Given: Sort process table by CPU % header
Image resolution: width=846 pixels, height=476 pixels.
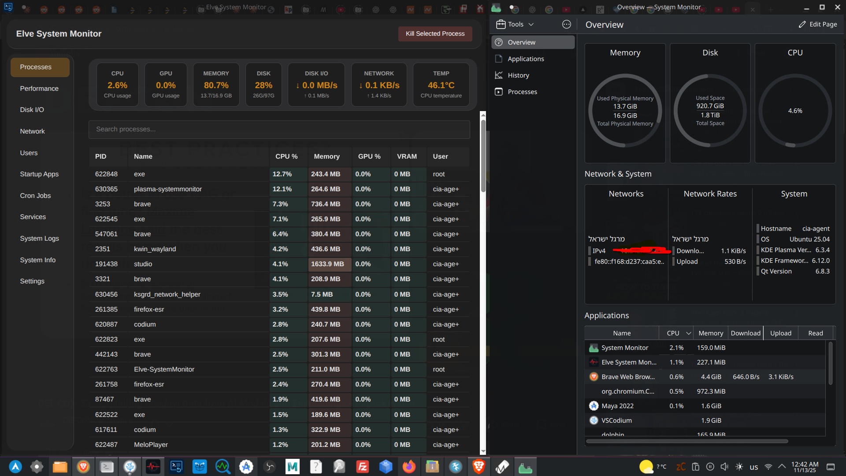Looking at the screenshot, I should tap(286, 156).
